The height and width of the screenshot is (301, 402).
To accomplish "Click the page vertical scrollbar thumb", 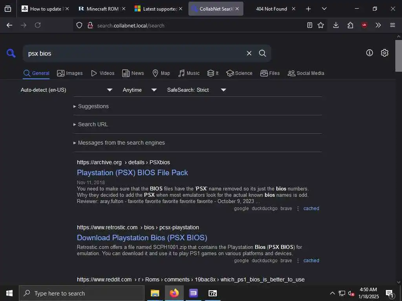I will pyautogui.click(x=398, y=55).
